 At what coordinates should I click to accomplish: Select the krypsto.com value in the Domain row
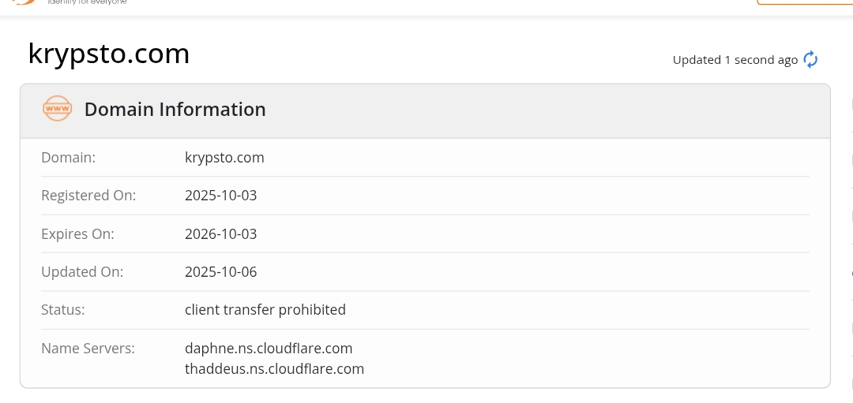[224, 157]
